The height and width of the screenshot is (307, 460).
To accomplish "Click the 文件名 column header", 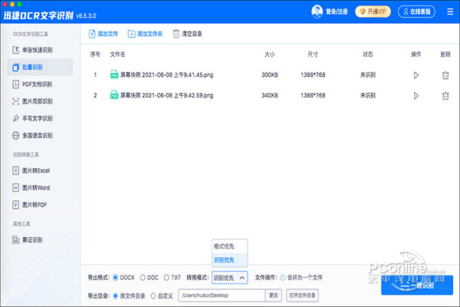I will [x=117, y=54].
